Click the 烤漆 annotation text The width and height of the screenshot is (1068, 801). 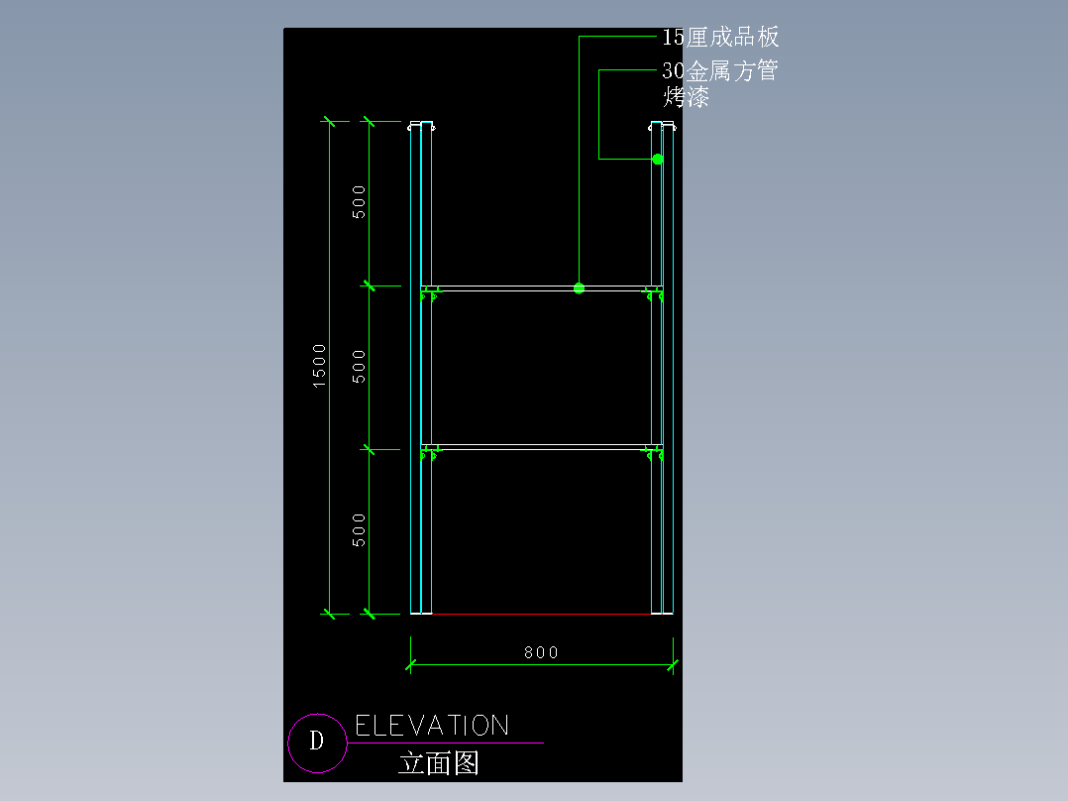tap(687, 97)
